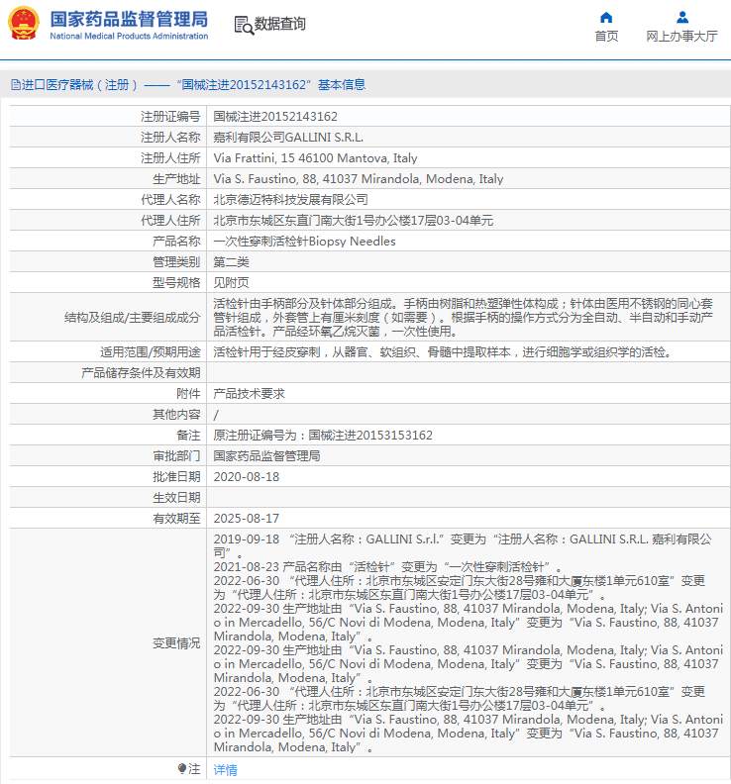Click the 型号规格 row label
Viewport: 731px width, 784px height.
[x=176, y=283]
